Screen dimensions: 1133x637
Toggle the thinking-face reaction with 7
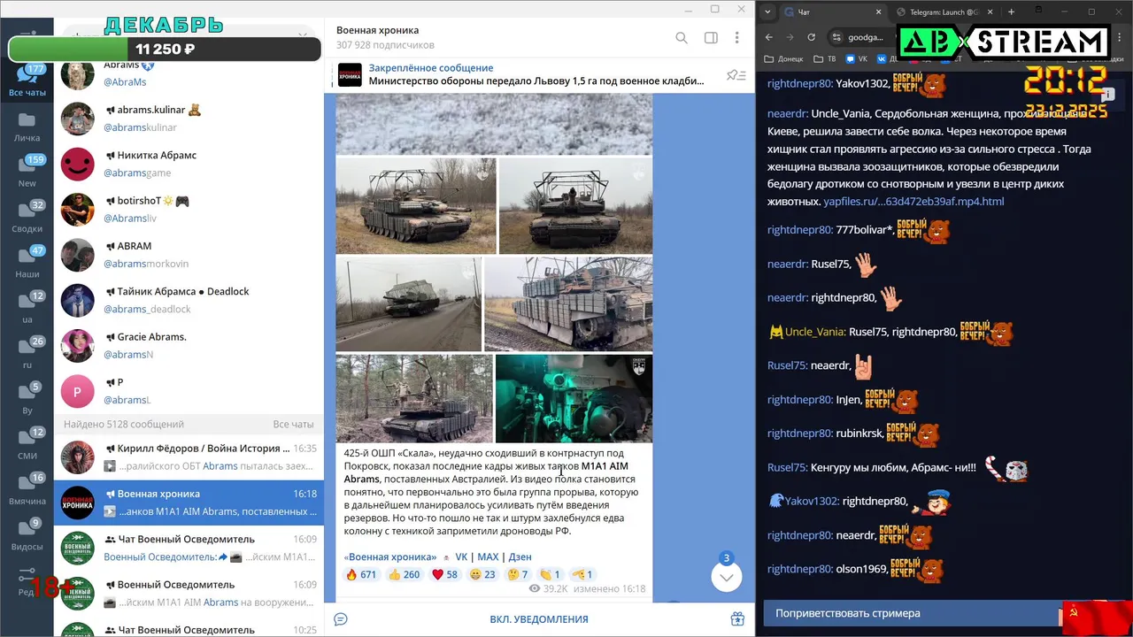(x=518, y=574)
